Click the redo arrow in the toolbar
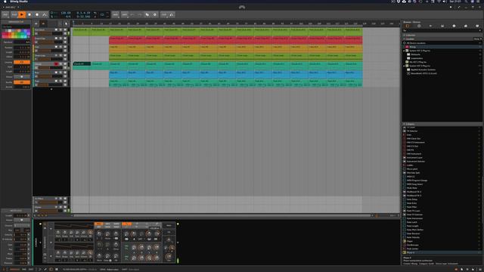This screenshot has height=272, width=484. 139,14
